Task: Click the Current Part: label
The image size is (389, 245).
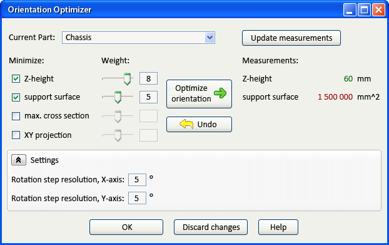Action: [x=32, y=38]
